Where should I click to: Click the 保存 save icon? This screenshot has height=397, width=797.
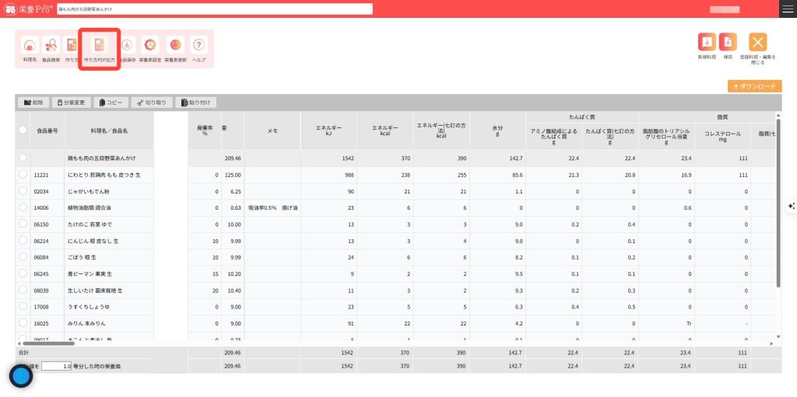[728, 43]
